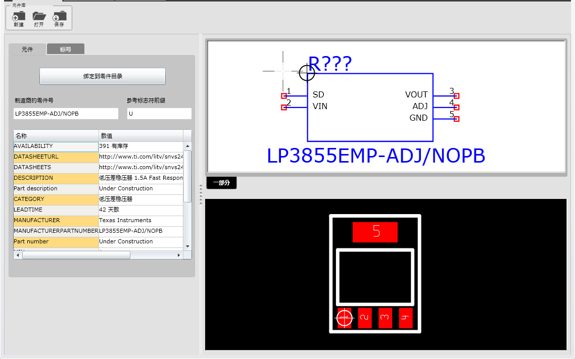Click the horizontal scroll right arrow
Screen dimensions: 575x359
click(x=178, y=255)
